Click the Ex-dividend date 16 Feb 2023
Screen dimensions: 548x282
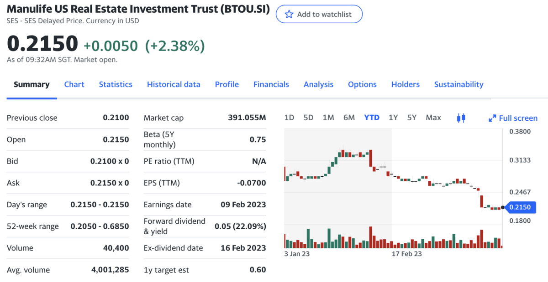pos(243,248)
